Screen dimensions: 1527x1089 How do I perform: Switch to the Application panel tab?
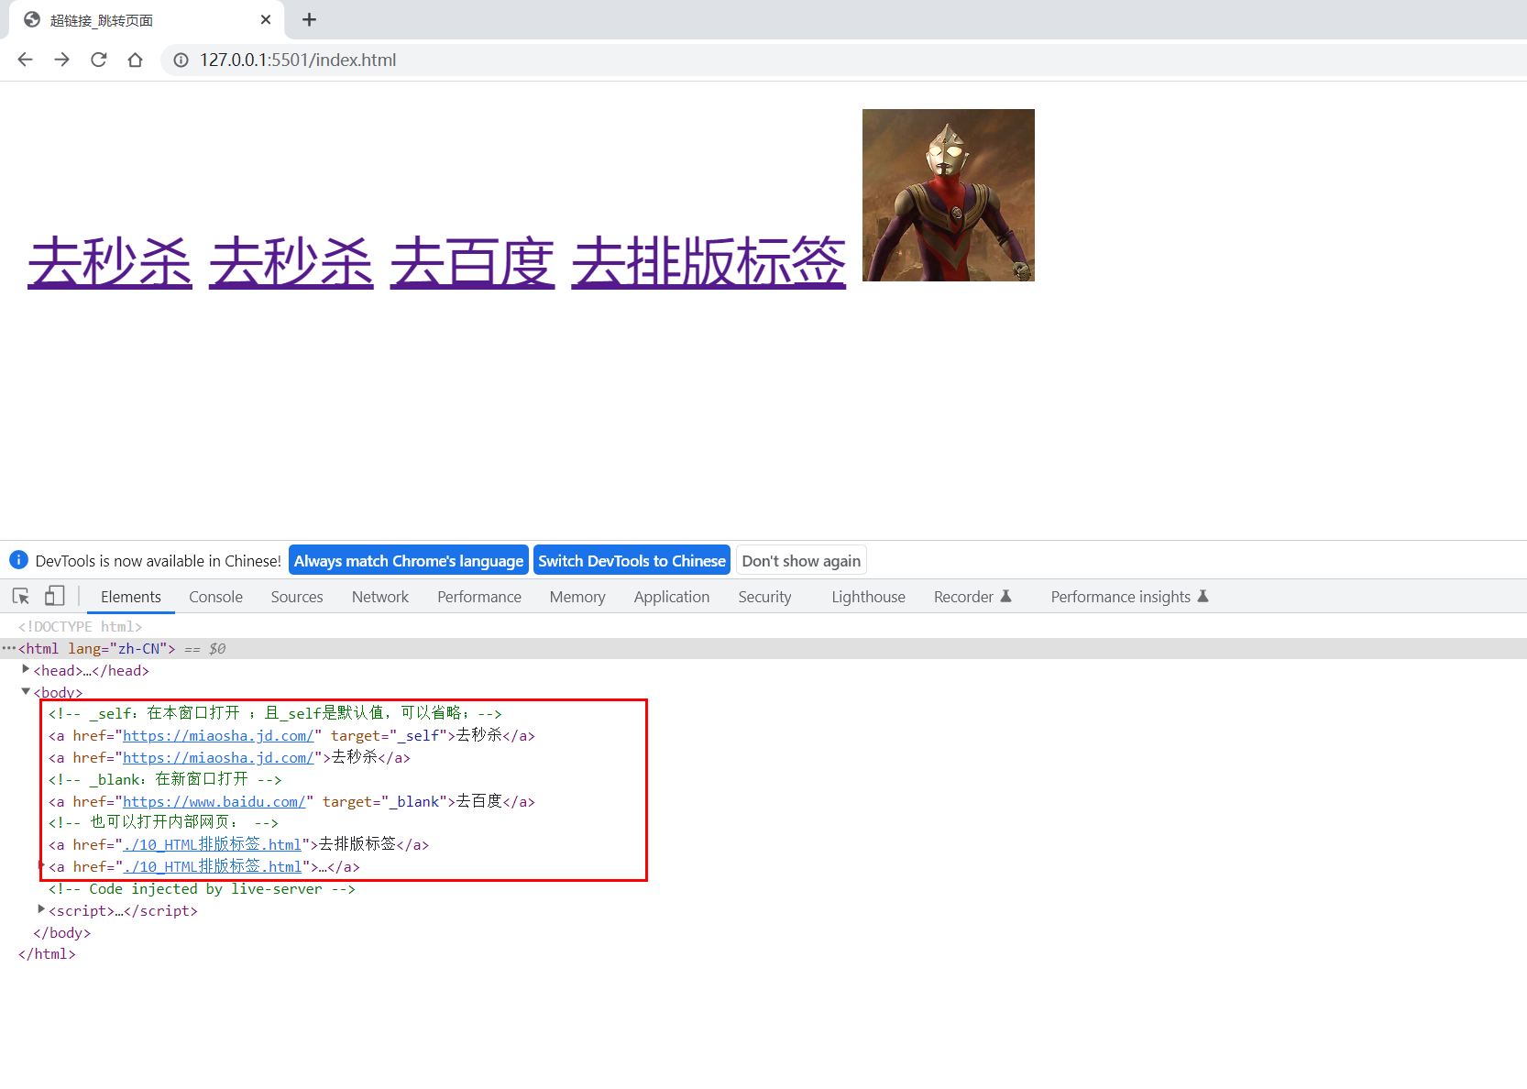pos(672,597)
